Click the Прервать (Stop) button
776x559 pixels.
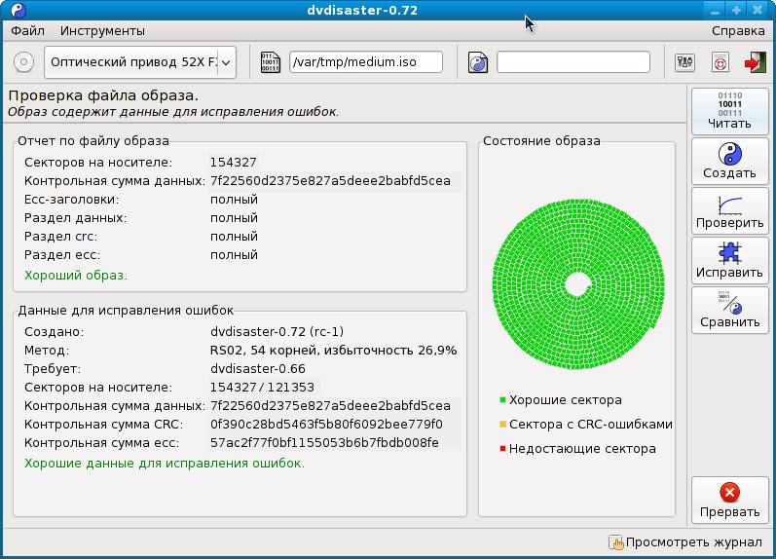pos(729,500)
